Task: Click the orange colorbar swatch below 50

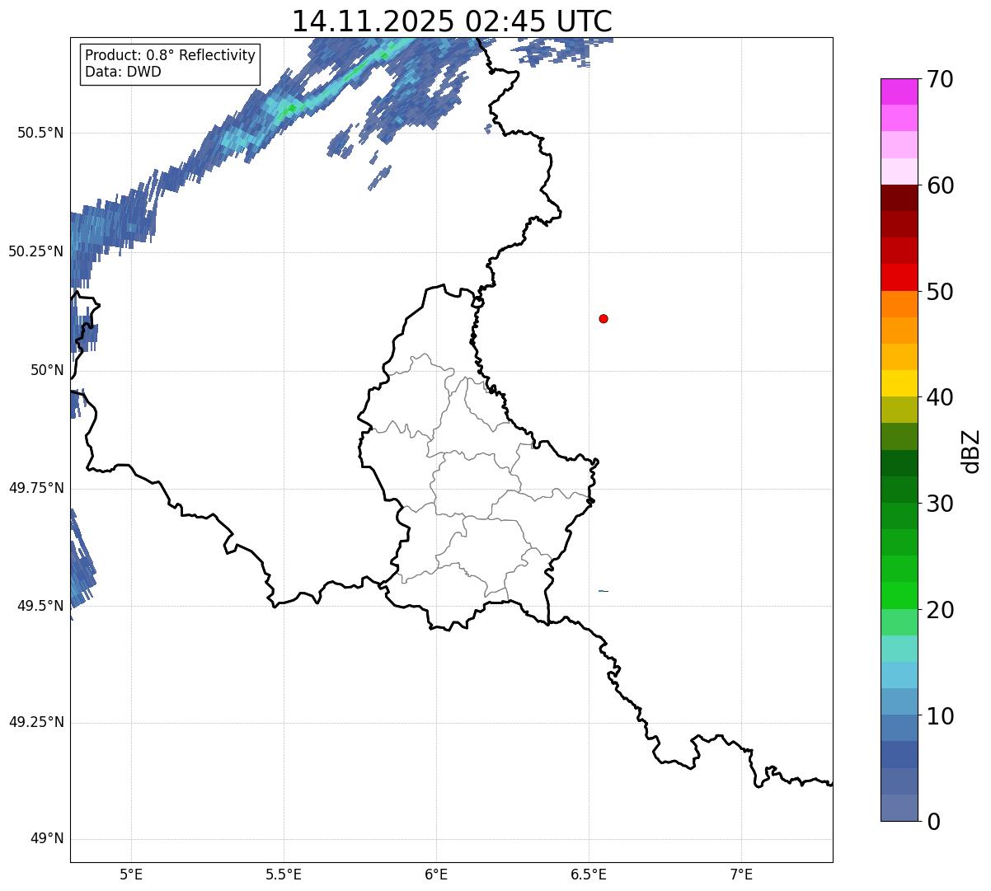Action: pyautogui.click(x=899, y=303)
